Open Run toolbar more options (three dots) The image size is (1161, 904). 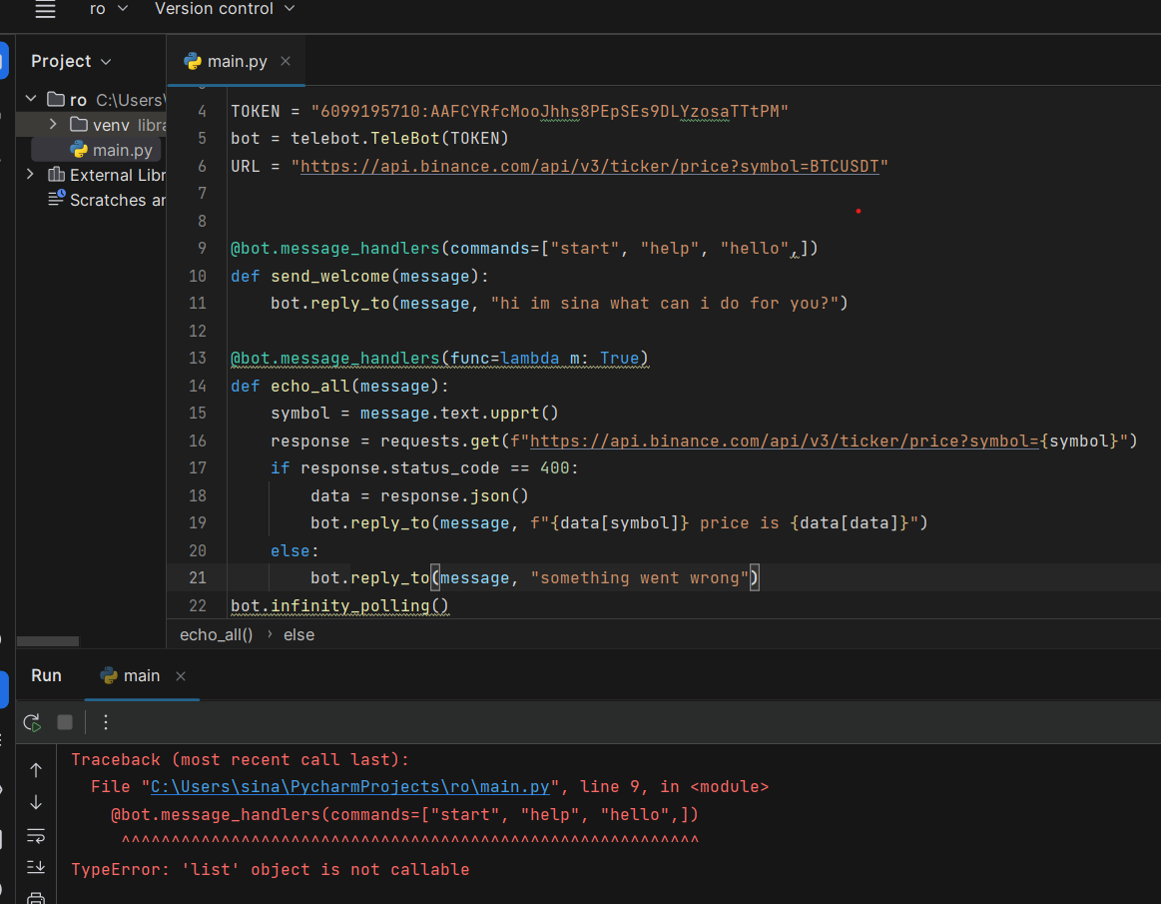click(x=106, y=722)
